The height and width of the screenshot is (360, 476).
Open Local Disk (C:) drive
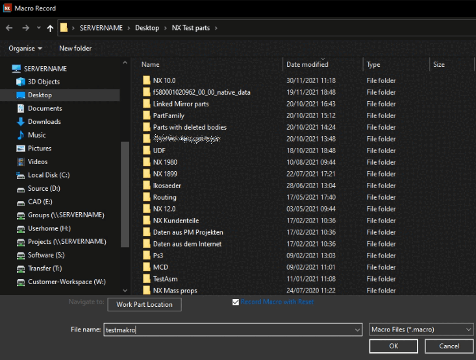(x=43, y=175)
